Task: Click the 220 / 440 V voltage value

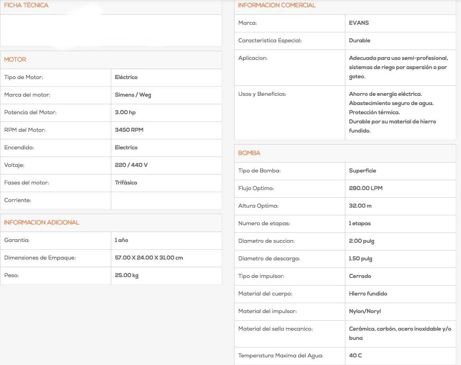Action: pyautogui.click(x=131, y=165)
